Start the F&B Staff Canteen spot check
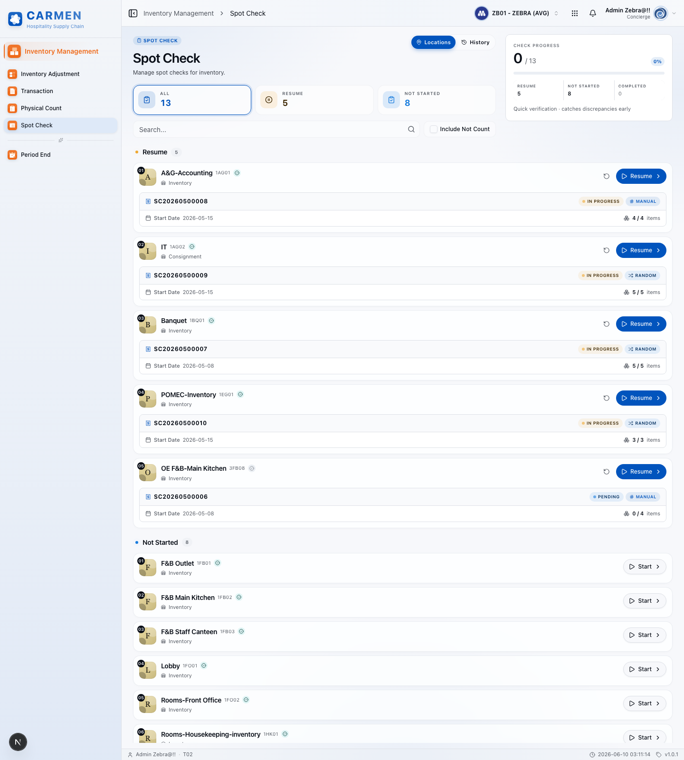 645,635
